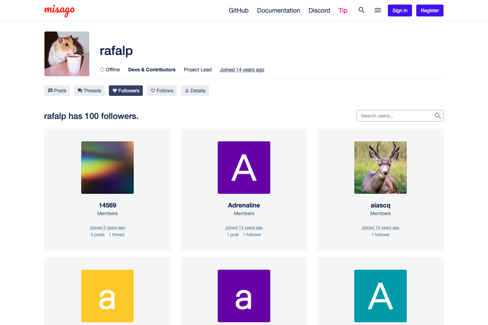The width and height of the screenshot is (488, 325).
Task: Go to the Discord link
Action: pyautogui.click(x=319, y=10)
